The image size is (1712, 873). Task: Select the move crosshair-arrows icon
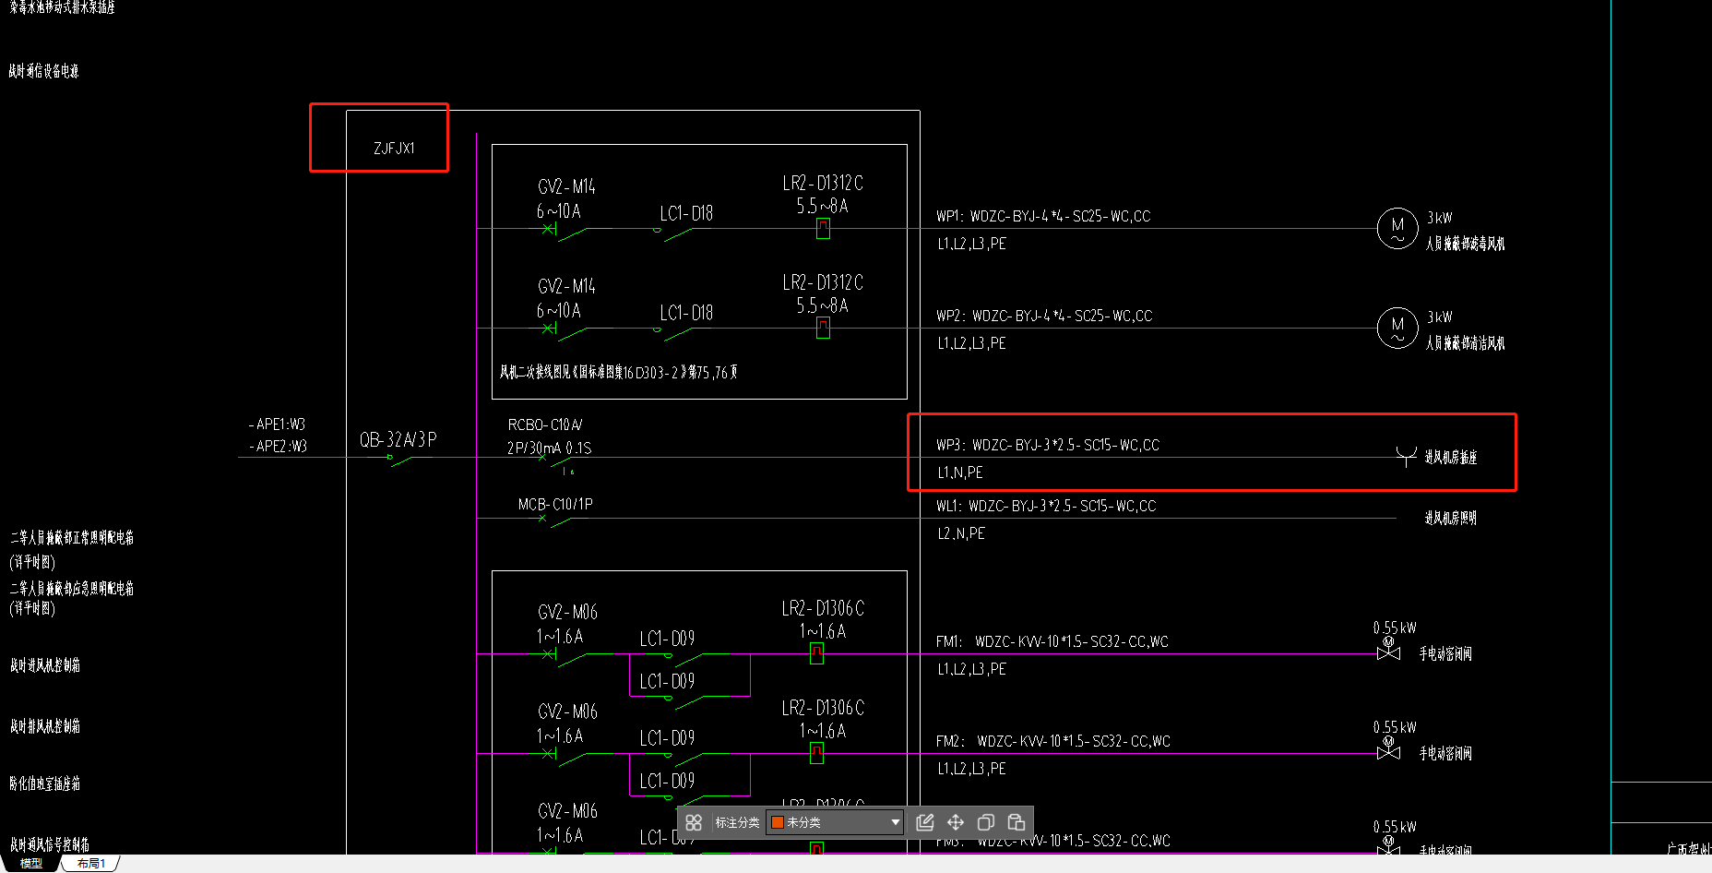pyautogui.click(x=956, y=822)
